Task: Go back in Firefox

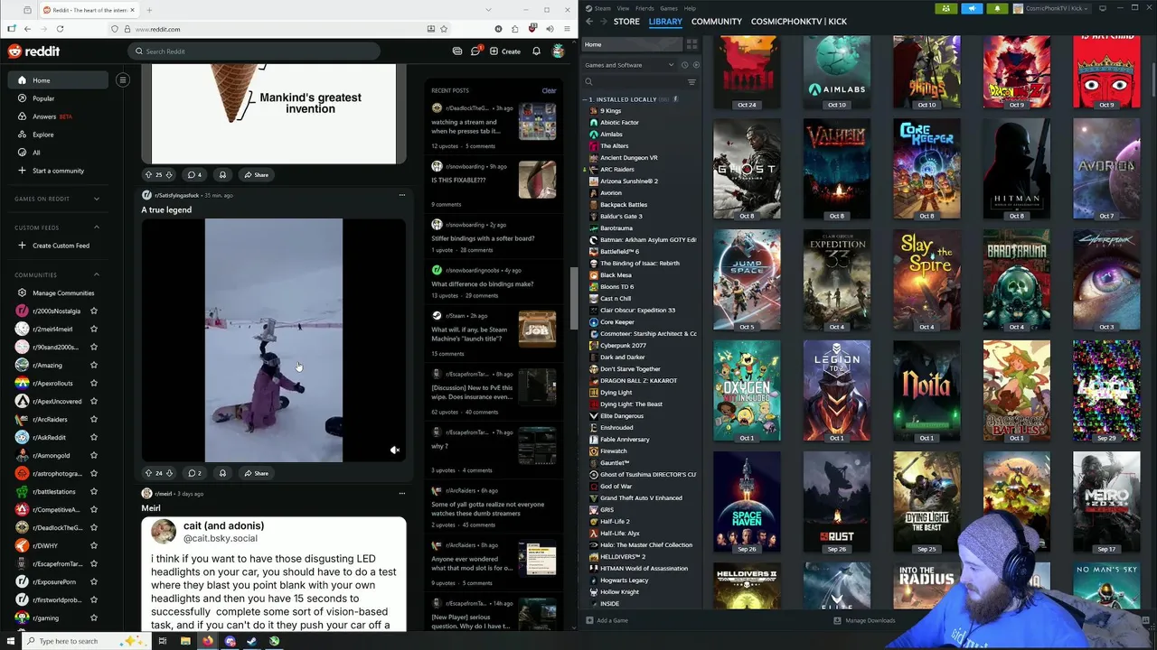Action: point(27,29)
